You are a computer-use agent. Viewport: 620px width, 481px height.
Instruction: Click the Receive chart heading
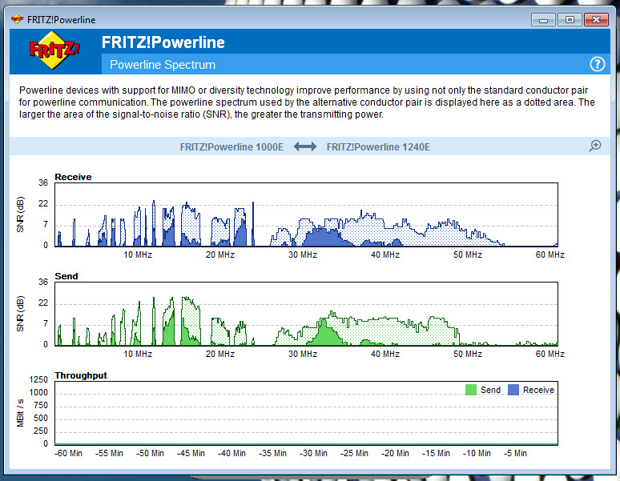tap(73, 177)
